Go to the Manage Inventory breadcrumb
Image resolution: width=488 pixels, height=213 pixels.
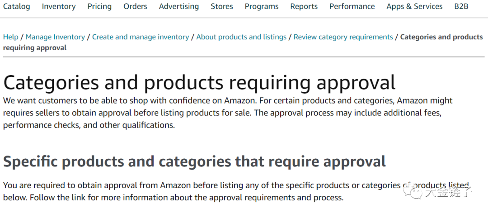(x=55, y=37)
